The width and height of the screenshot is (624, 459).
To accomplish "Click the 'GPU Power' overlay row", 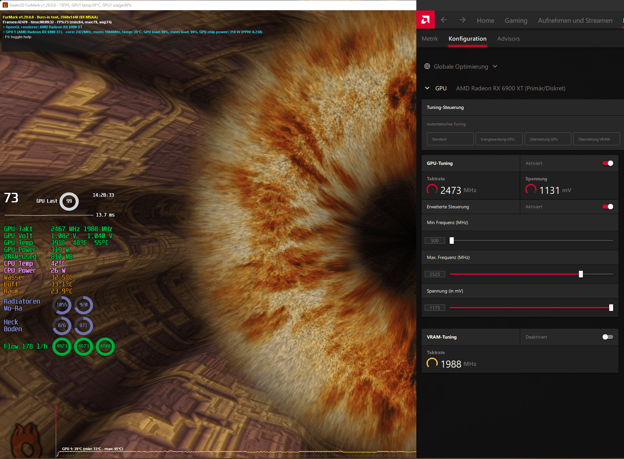I will (37, 250).
